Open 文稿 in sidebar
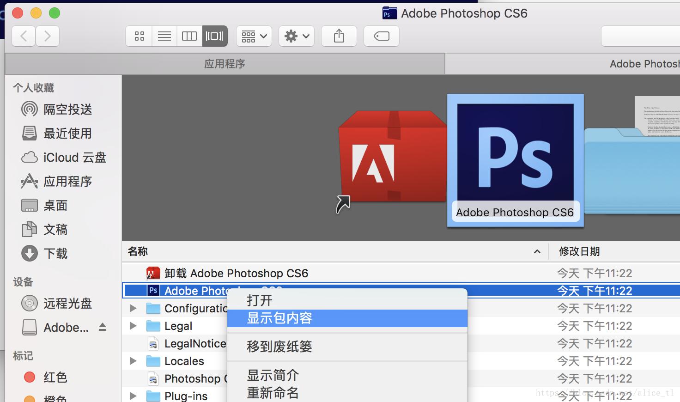The height and width of the screenshot is (402, 680). 45,230
